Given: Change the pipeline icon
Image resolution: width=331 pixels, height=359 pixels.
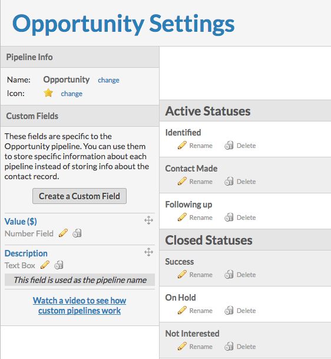Looking at the screenshot, I should (x=72, y=94).
